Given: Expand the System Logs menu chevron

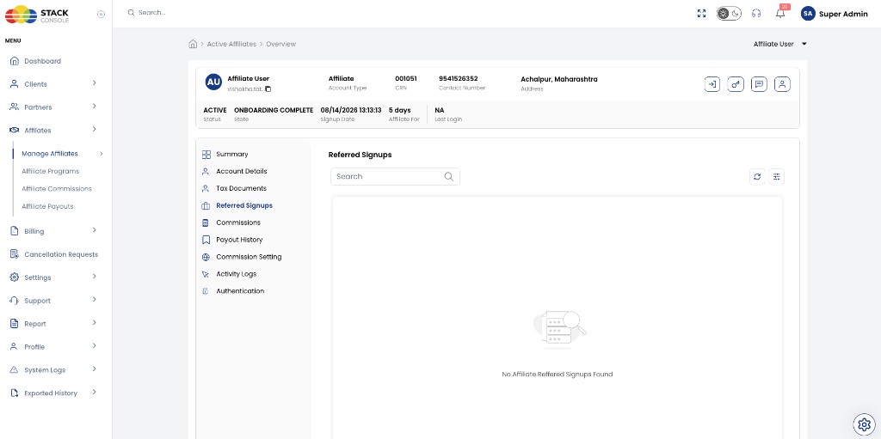Looking at the screenshot, I should click(x=95, y=369).
